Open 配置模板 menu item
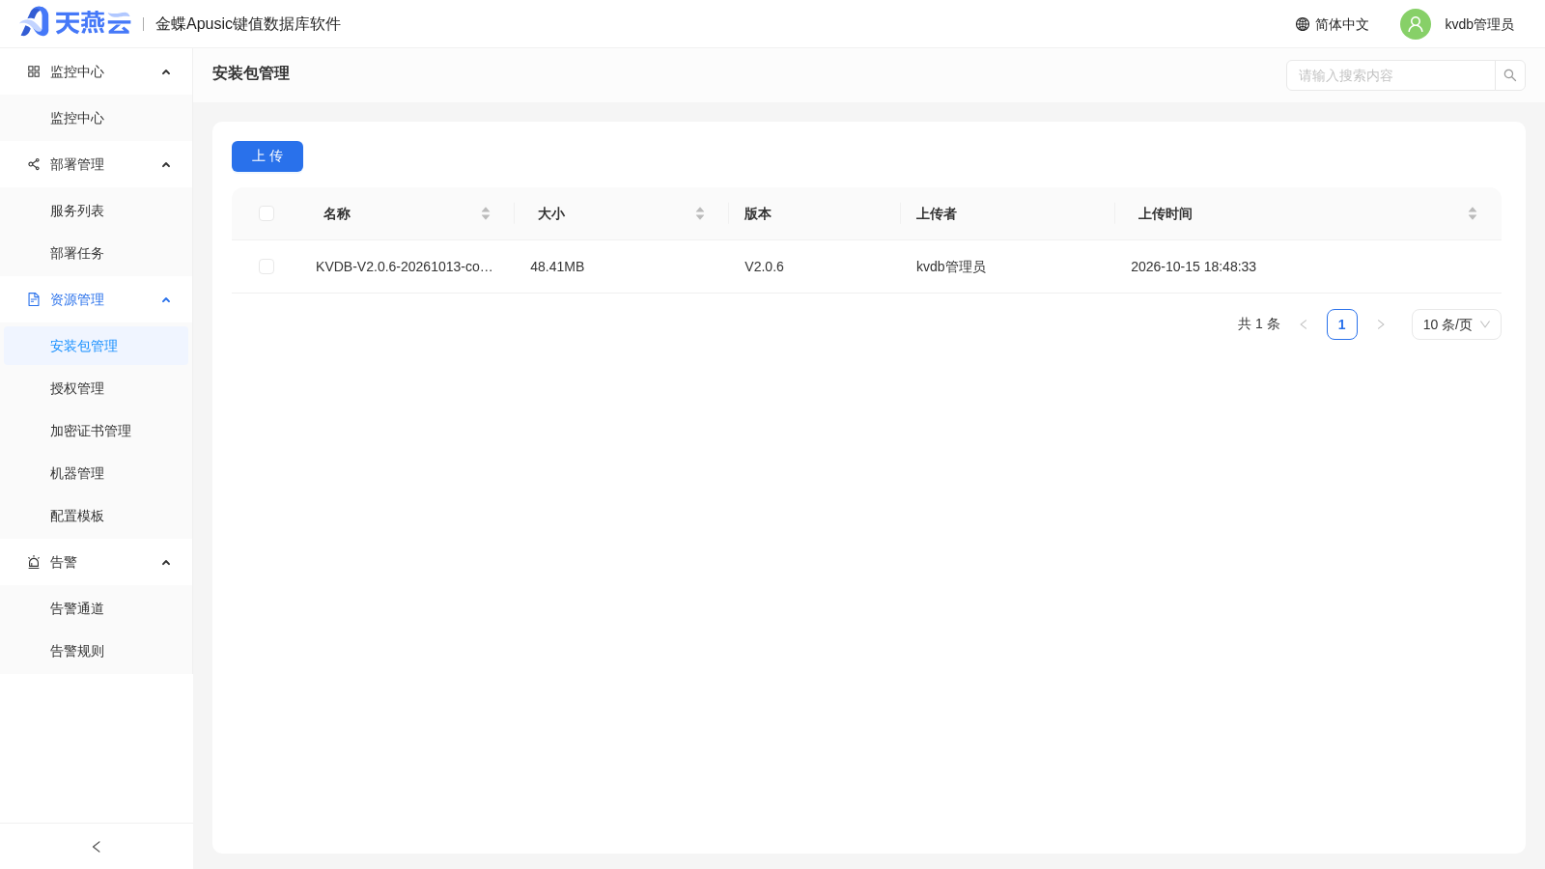1545x869 pixels. [97, 516]
